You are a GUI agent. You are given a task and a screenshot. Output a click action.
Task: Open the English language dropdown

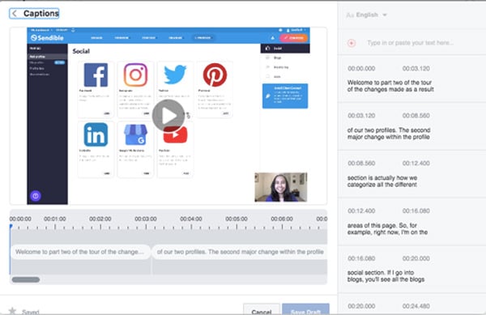[x=367, y=15]
